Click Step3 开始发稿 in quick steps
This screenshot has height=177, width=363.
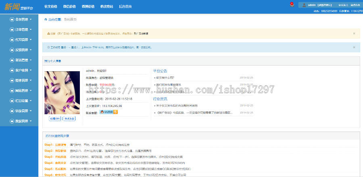[55, 157]
